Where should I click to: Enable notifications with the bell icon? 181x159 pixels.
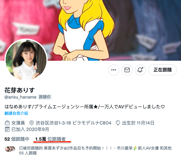[140, 70]
